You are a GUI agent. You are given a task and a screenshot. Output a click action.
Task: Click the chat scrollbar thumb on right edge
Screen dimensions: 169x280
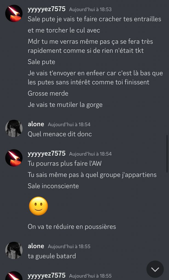pyautogui.click(x=167, y=154)
